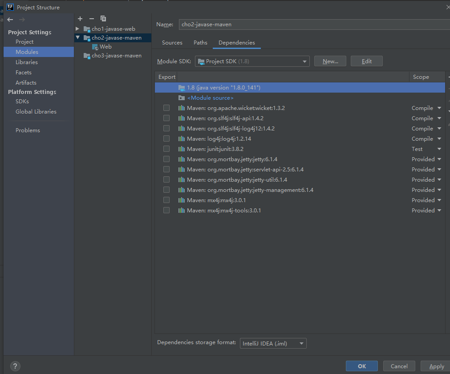Enable export for org.apache.wicket:wicket:1.3.2
Viewport: 450px width, 374px height.
[x=166, y=108]
